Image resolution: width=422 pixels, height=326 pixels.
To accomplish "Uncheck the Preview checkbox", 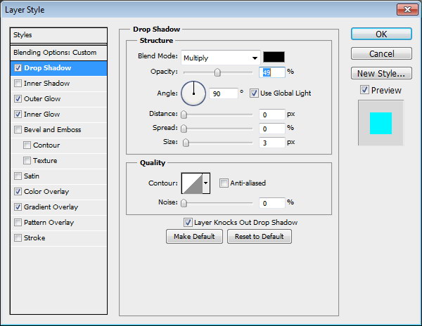I will click(x=364, y=90).
